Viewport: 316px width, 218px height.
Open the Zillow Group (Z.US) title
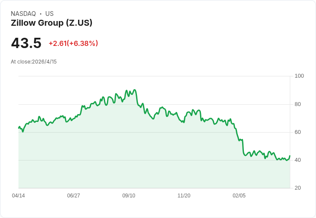(x=52, y=23)
